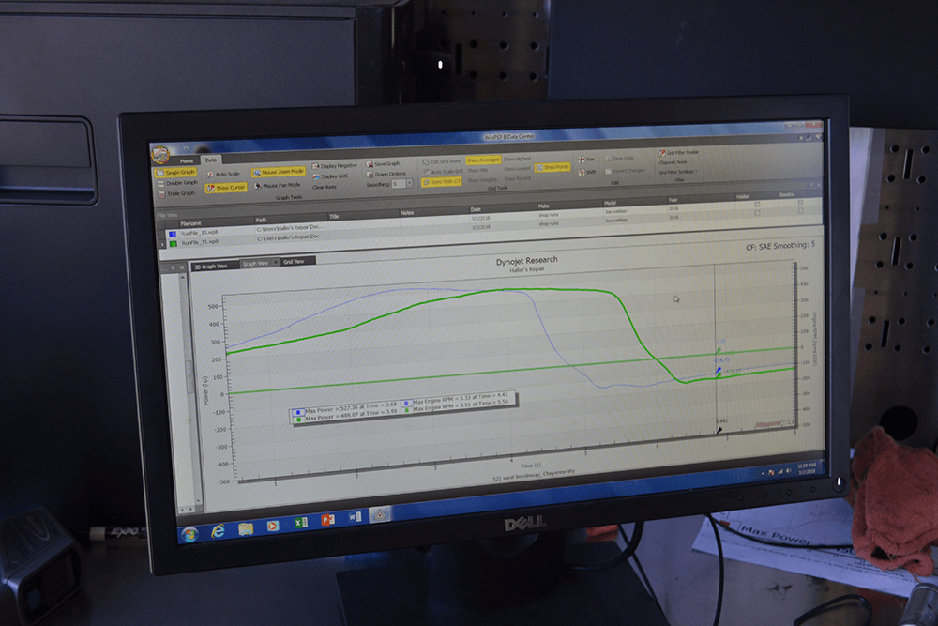Activate Mouse Zoom Mode
The width and height of the screenshot is (938, 626).
pyautogui.click(x=279, y=172)
